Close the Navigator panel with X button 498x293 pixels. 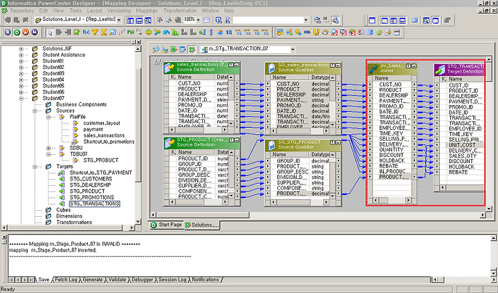[x=138, y=42]
